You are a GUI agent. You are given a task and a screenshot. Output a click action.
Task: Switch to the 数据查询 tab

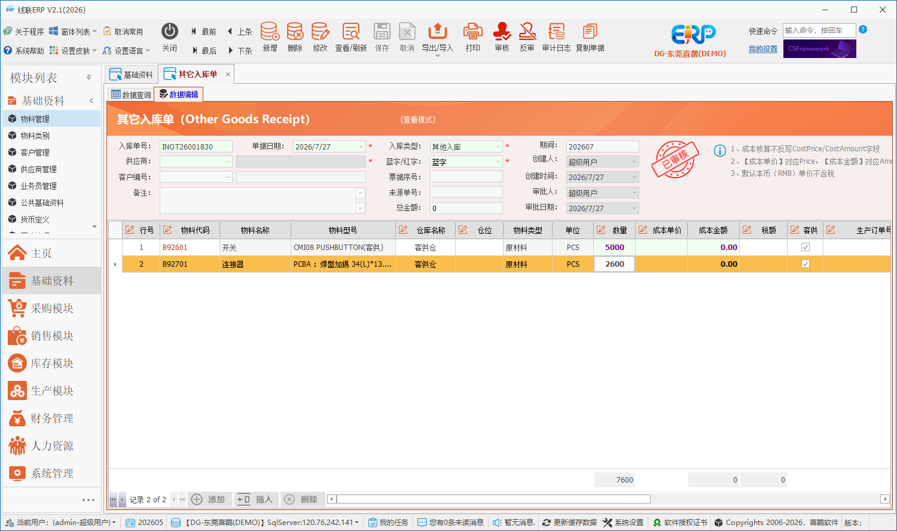[x=132, y=94]
